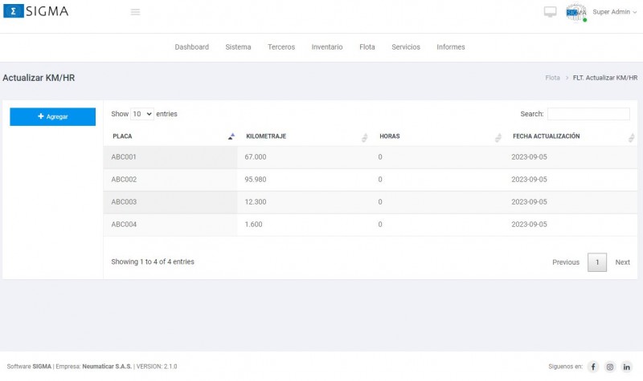
Task: Open the Flota menu
Action: pos(367,47)
